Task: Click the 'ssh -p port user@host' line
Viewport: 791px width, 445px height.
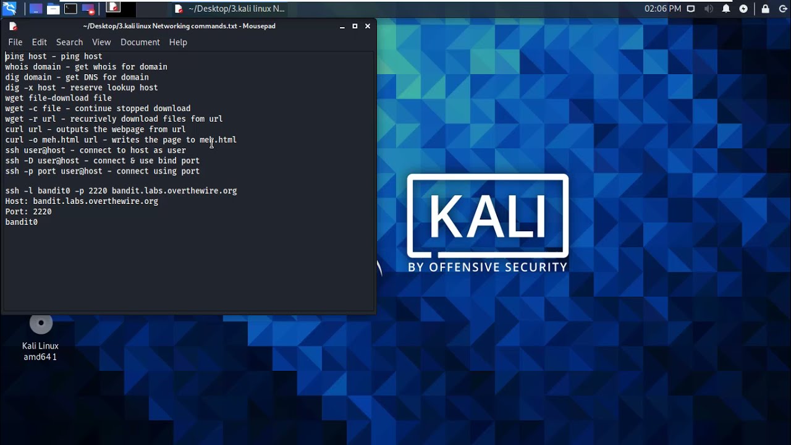Action: (x=102, y=171)
